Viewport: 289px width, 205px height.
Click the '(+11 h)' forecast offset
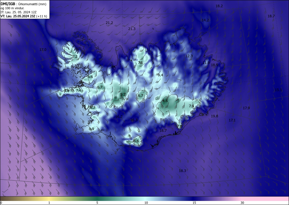tap(41, 16)
